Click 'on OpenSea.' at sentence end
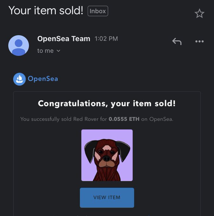This screenshot has width=214, height=216. click(157, 119)
